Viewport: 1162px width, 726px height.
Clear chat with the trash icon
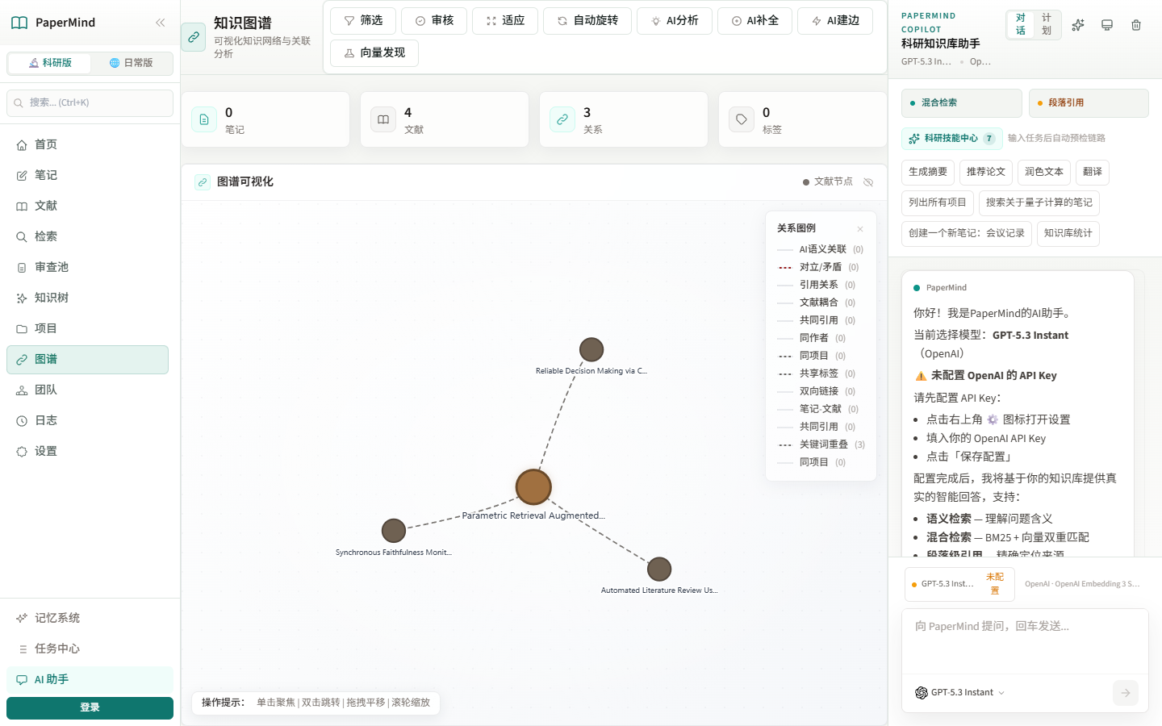click(x=1136, y=25)
